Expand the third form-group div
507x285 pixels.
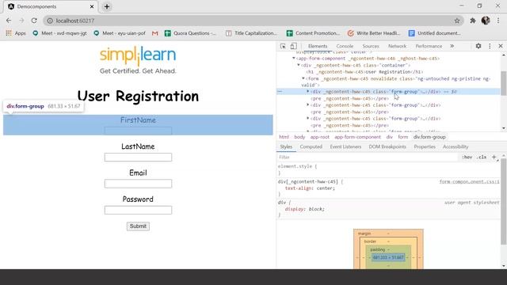pyautogui.click(x=308, y=119)
